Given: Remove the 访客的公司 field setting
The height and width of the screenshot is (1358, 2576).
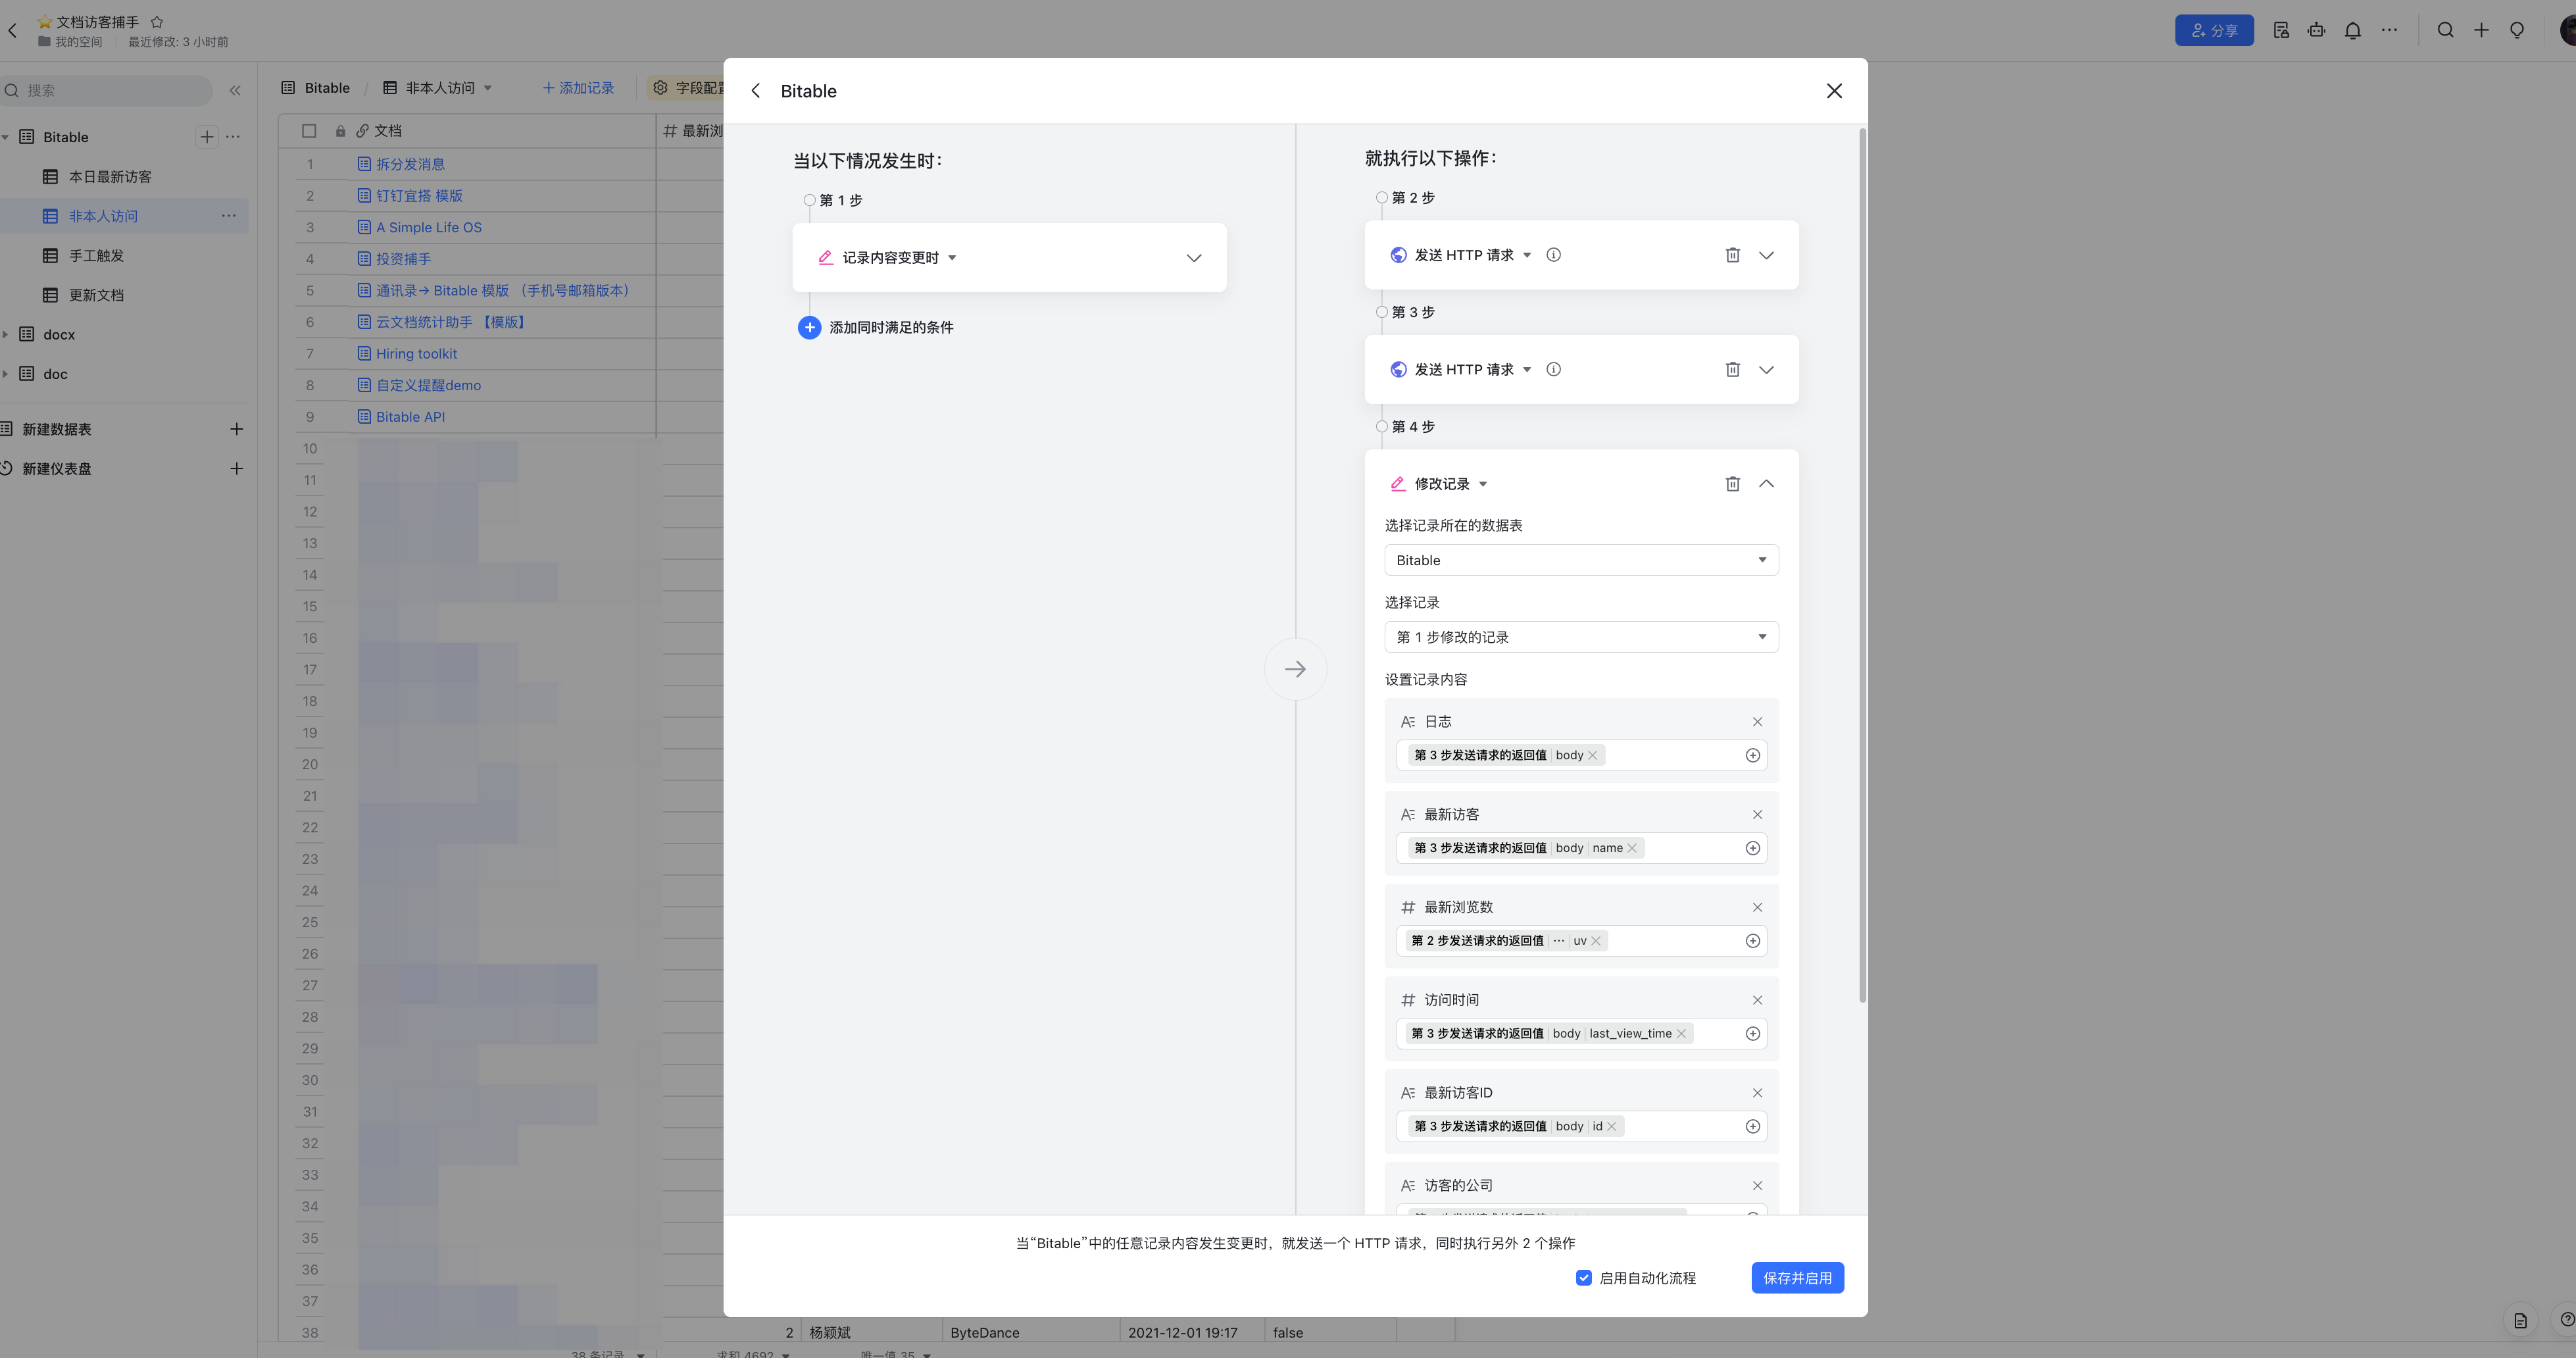Looking at the screenshot, I should pos(1757,1186).
